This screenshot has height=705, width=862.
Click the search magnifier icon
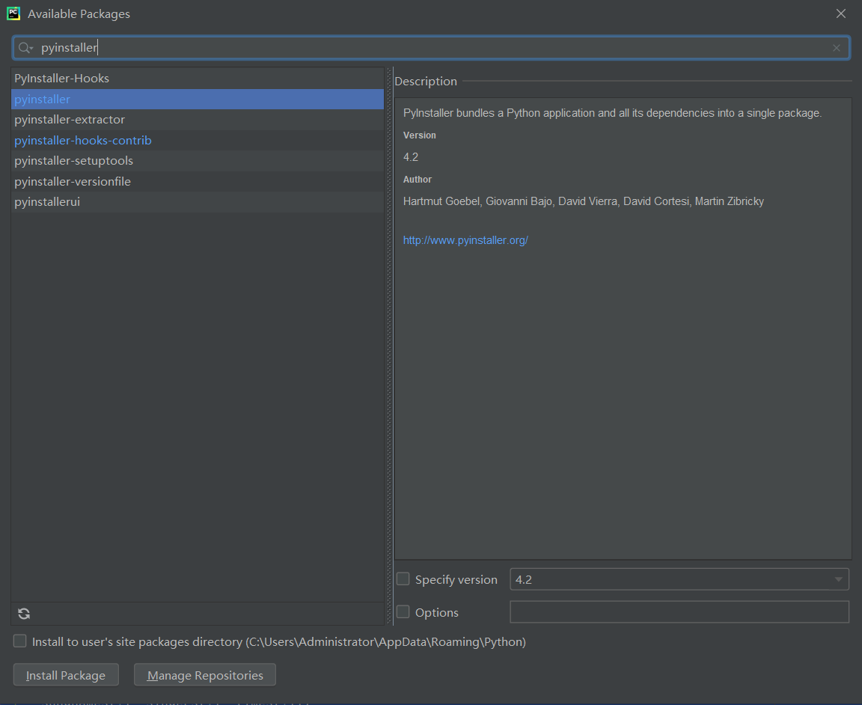[25, 48]
